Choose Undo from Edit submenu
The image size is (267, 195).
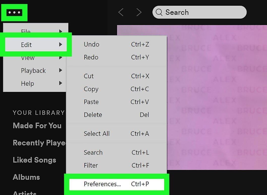(116, 45)
